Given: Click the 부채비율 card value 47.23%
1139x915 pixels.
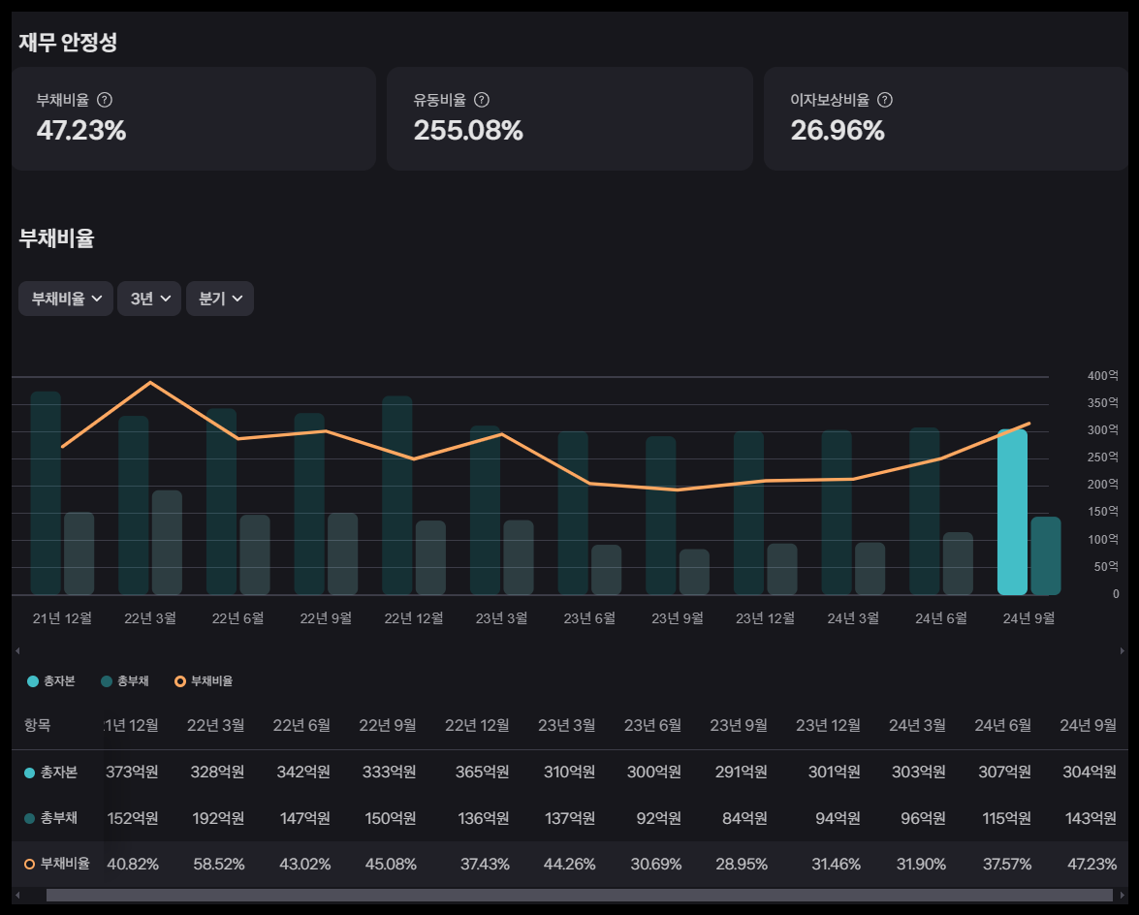Looking at the screenshot, I should tap(81, 131).
